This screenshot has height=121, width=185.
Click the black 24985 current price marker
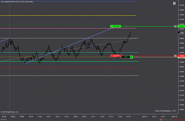(181, 32)
